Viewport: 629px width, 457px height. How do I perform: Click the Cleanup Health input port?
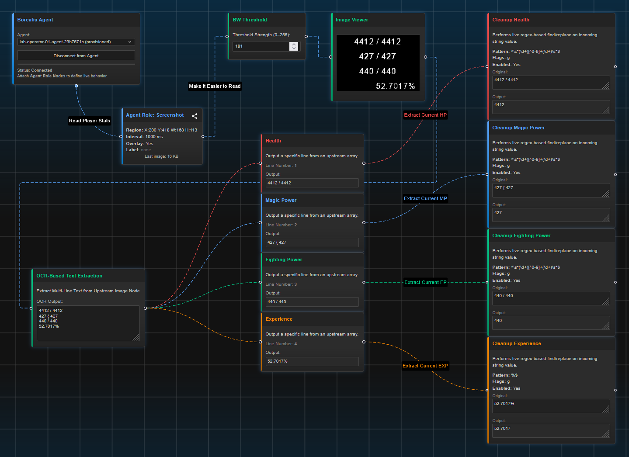point(487,66)
